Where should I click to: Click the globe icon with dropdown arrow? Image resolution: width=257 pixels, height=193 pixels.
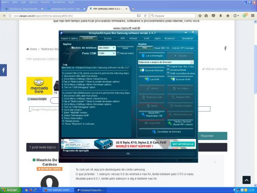236,16
